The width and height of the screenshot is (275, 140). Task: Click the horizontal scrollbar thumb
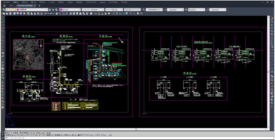tap(136, 129)
